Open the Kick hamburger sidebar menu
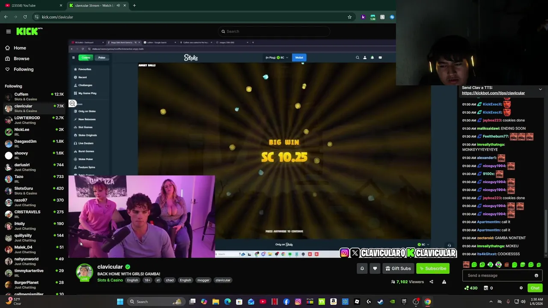Screen dimensions: 548x308 pyautogui.click(x=8, y=31)
